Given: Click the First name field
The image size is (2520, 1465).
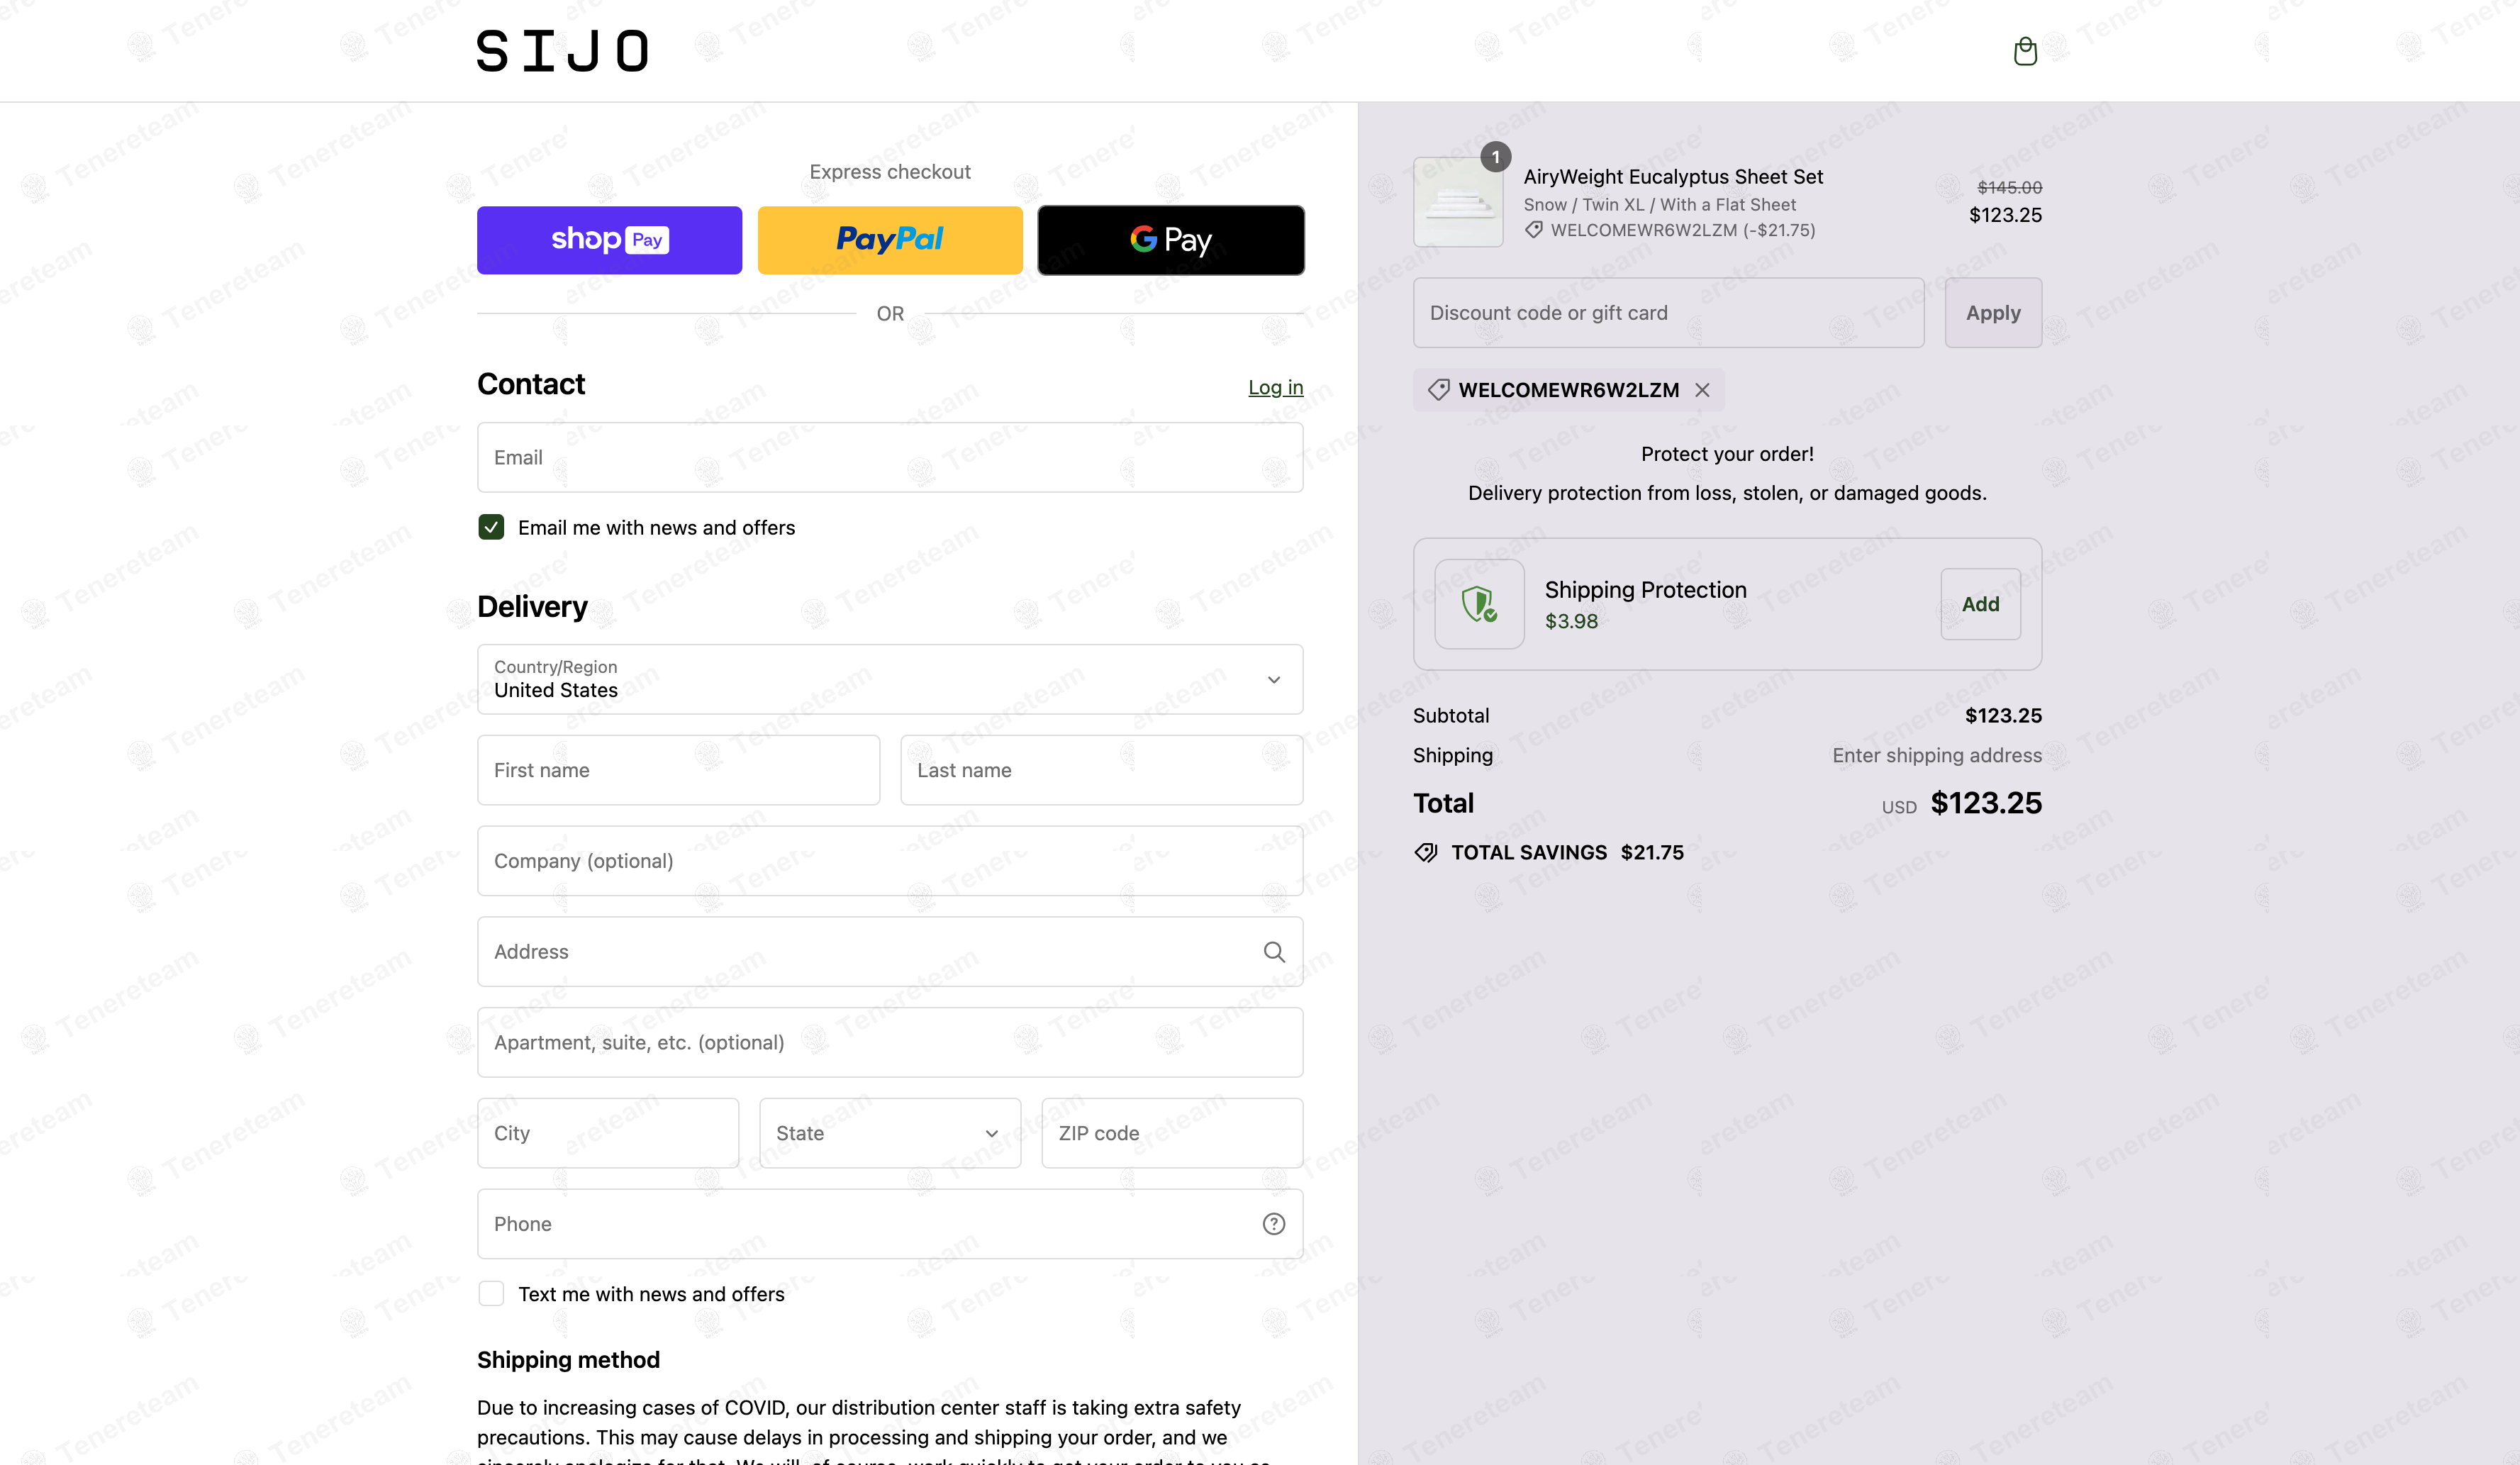Looking at the screenshot, I should (x=678, y=770).
